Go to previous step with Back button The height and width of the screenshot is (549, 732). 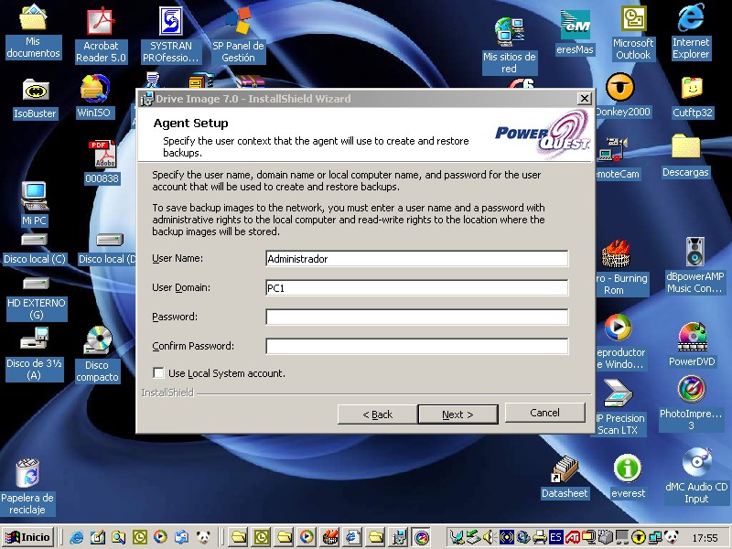tap(377, 414)
